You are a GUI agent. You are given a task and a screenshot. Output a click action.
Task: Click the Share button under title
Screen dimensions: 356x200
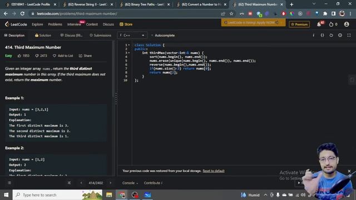coord(85,56)
